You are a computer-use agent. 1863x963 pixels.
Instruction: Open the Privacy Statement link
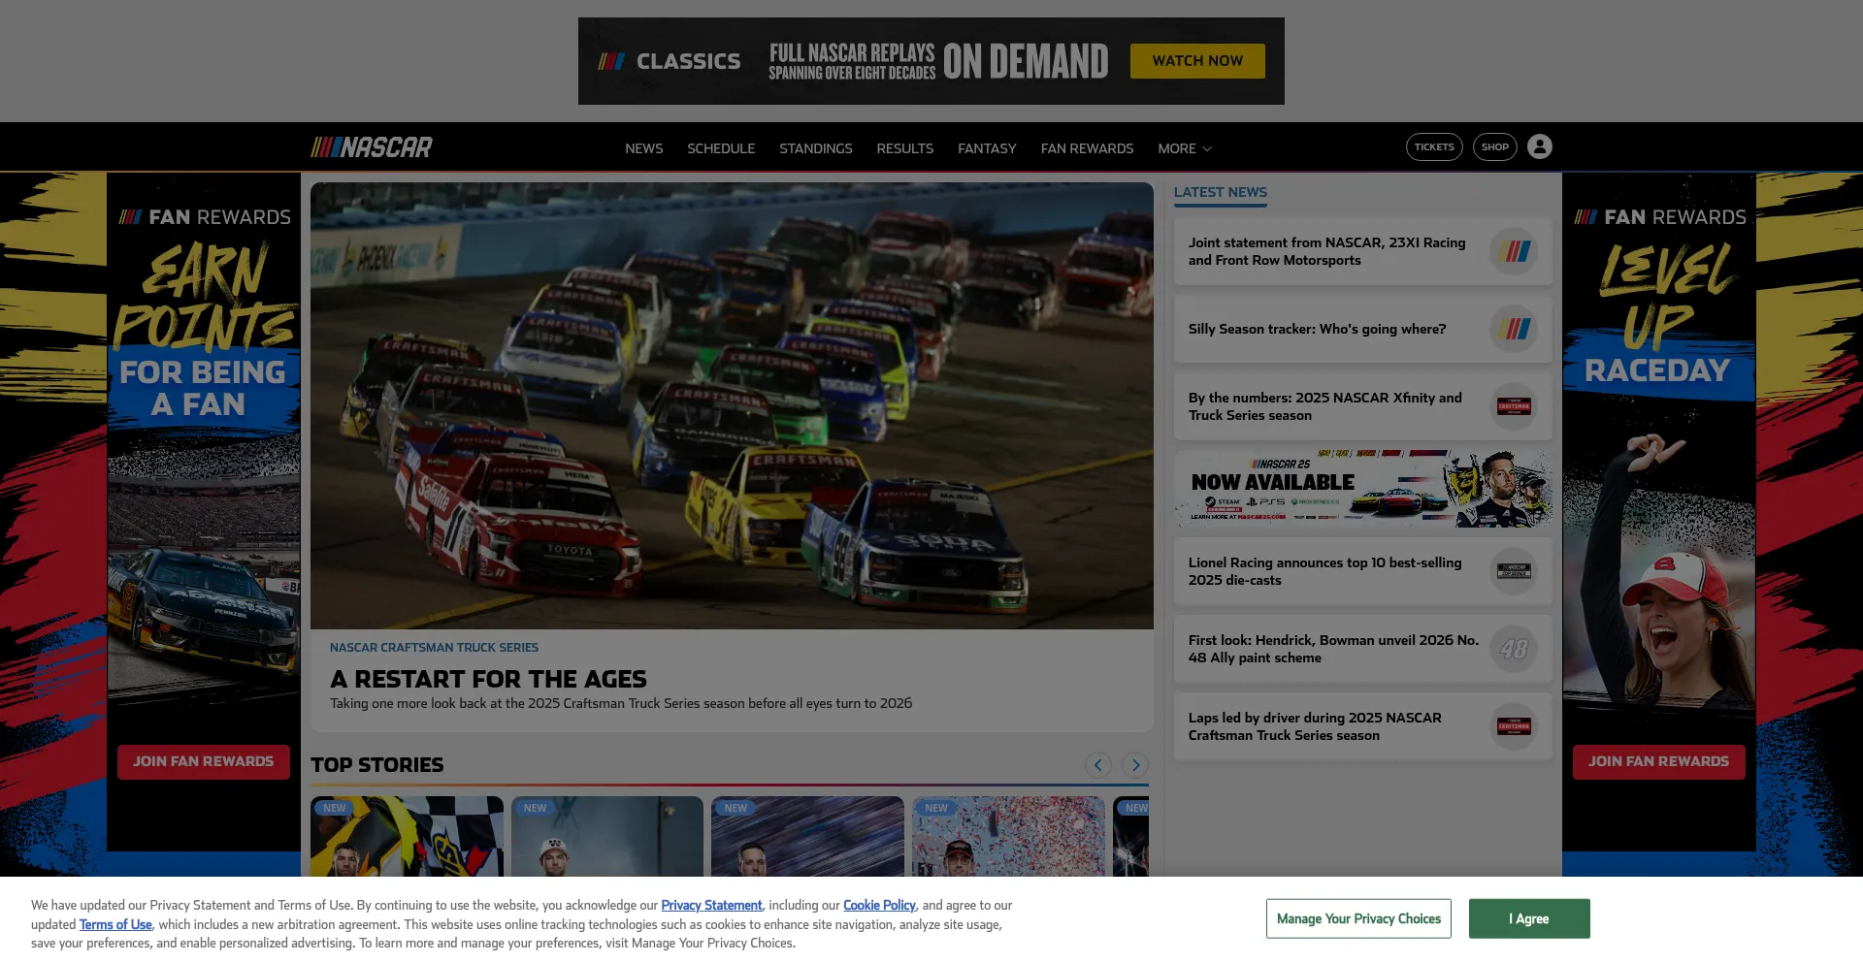(711, 905)
